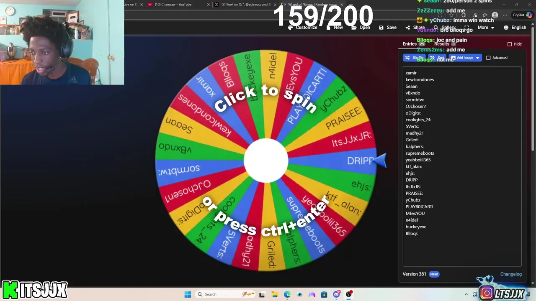Open Discord from the taskbar

[336, 294]
